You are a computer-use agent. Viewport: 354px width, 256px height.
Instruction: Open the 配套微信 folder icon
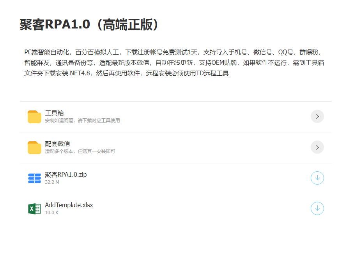[x=34, y=148]
